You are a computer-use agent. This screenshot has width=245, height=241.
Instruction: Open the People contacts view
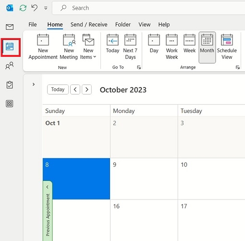10,66
